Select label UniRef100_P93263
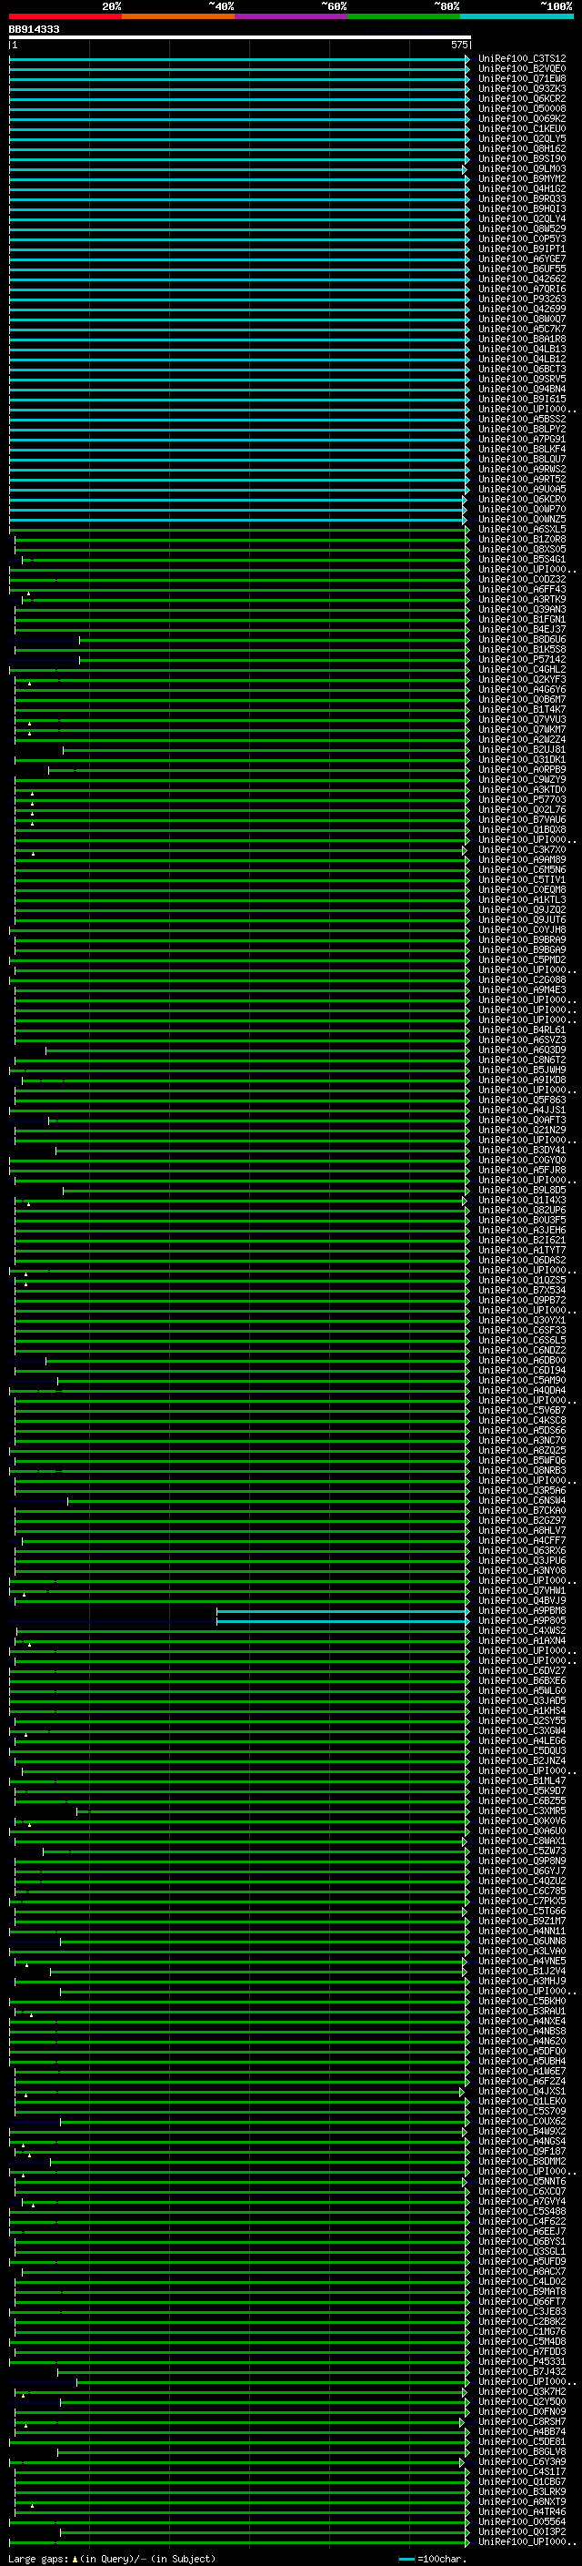The height and width of the screenshot is (2566, 582). (522, 299)
